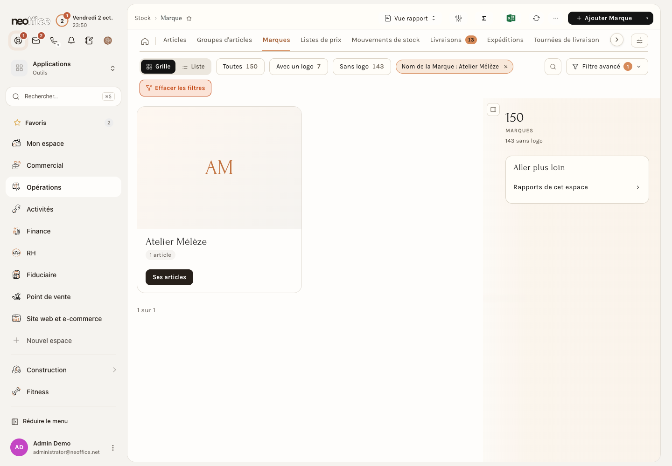Open the notifications bell
The height and width of the screenshot is (466, 672).
click(x=71, y=41)
